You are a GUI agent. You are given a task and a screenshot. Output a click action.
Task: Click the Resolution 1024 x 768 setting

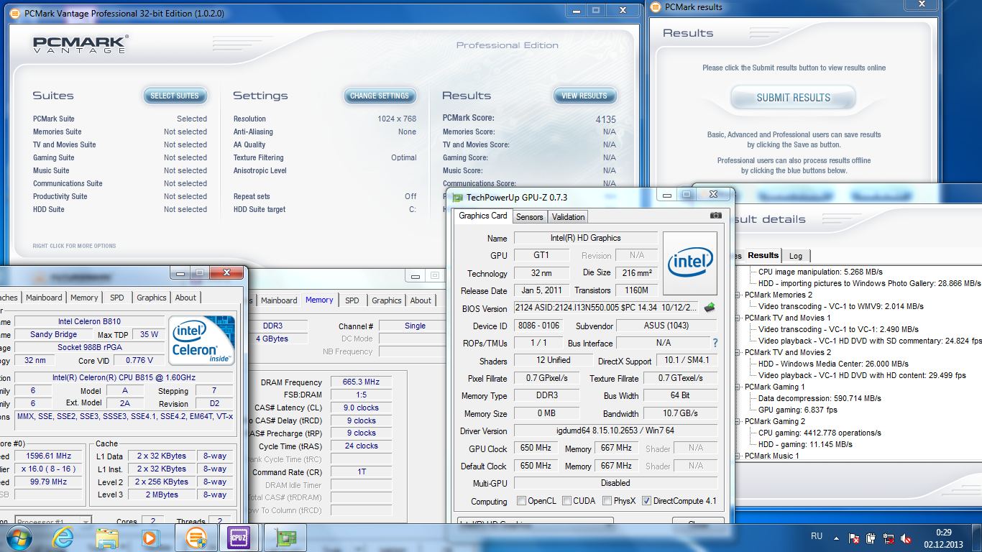325,119
